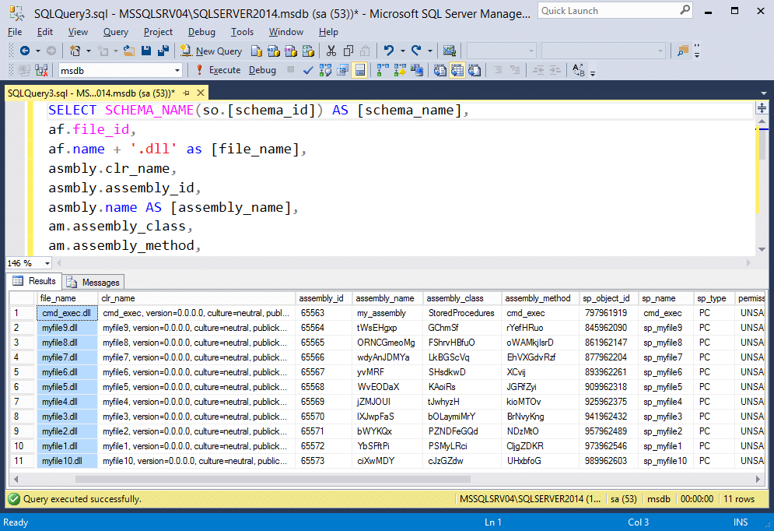Image resolution: width=774 pixels, height=531 pixels.
Task: Toggle IntelliSense enabled button
Action: coord(359,70)
